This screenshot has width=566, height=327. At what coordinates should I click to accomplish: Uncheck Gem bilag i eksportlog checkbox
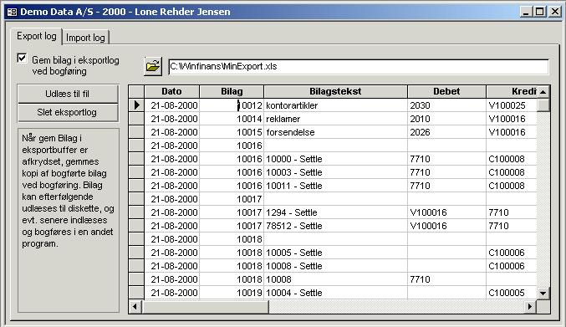coord(22,58)
